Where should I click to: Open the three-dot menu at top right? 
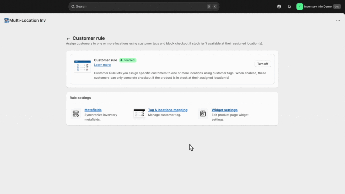[338, 20]
